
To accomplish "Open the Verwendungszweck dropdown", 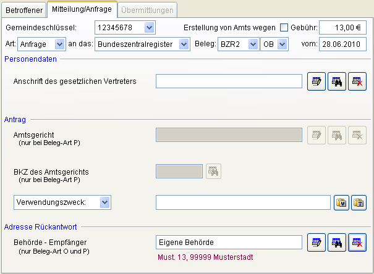I will [104, 202].
